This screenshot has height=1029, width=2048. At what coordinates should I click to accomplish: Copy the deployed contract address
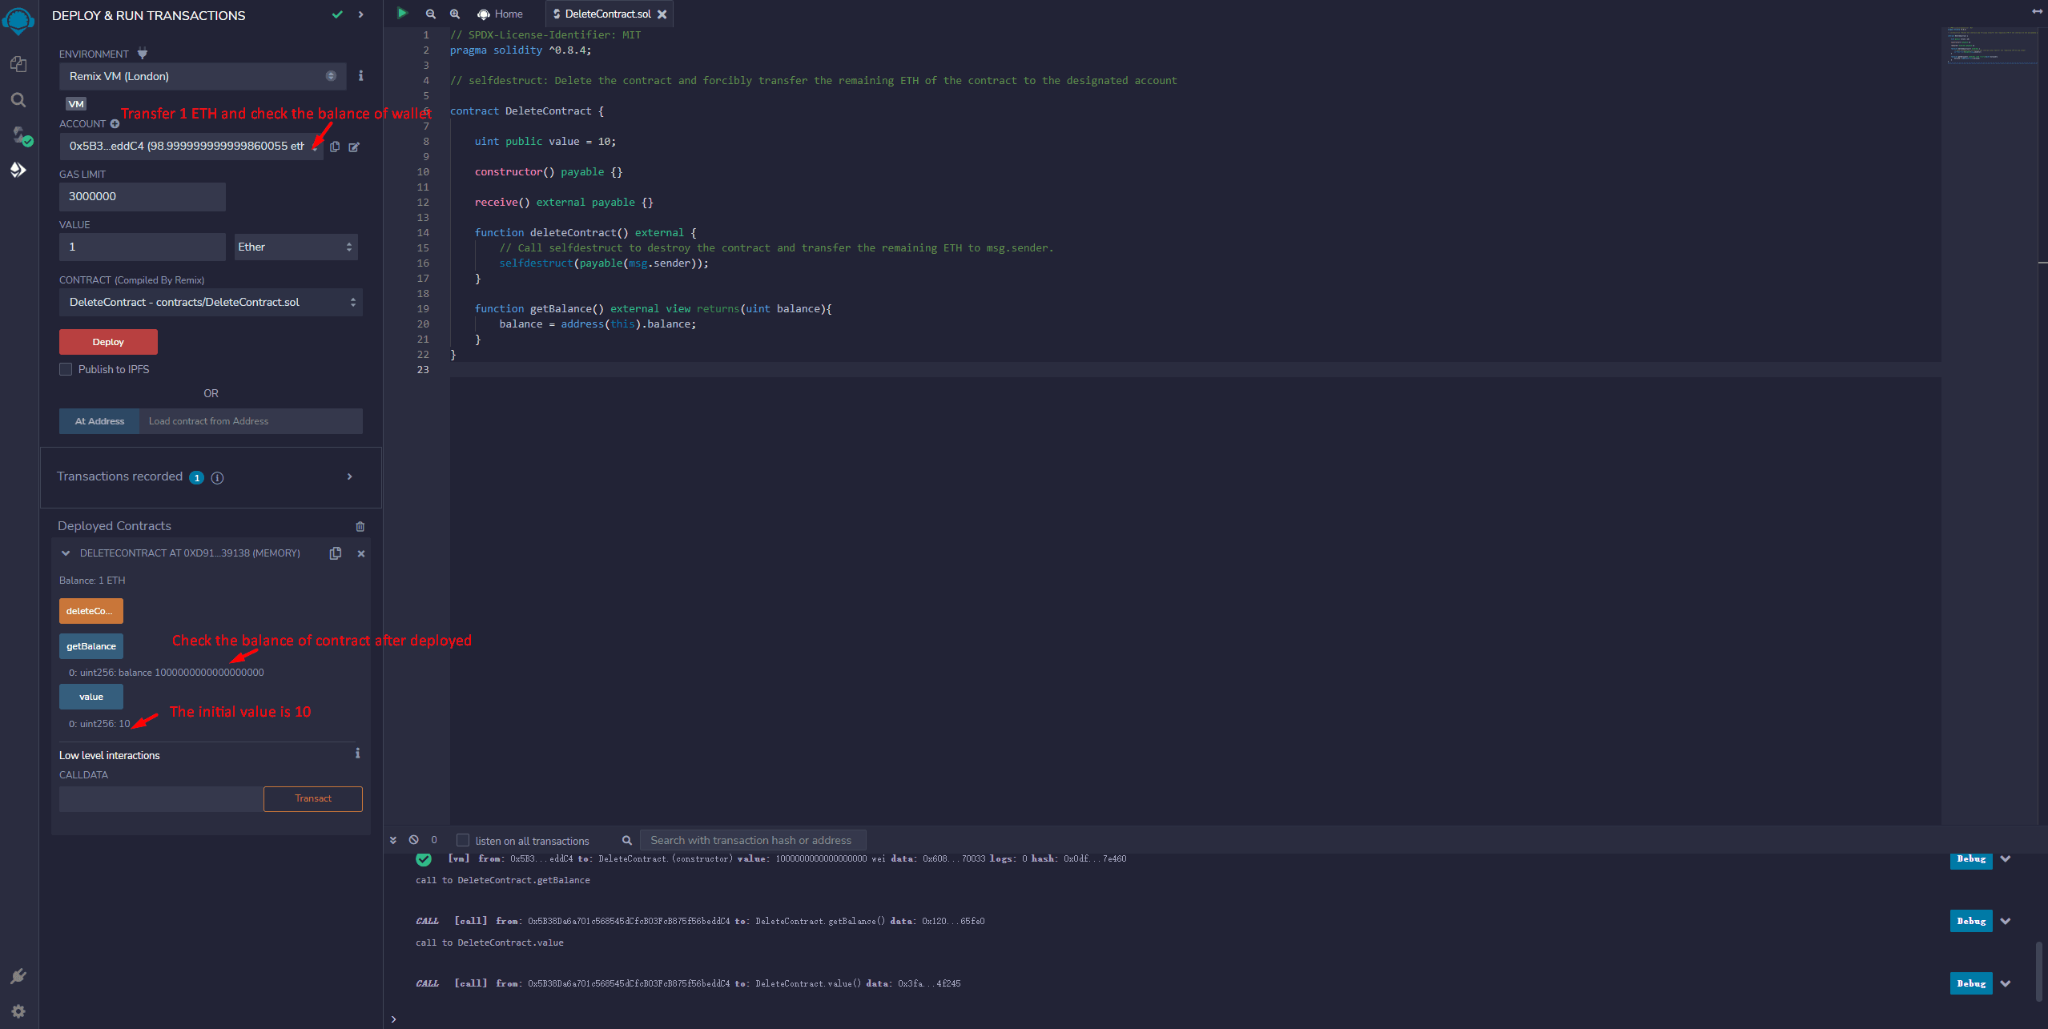336,553
